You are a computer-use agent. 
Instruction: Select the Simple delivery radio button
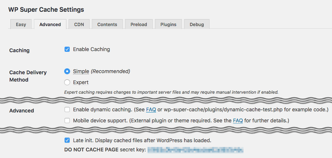pos(67,72)
